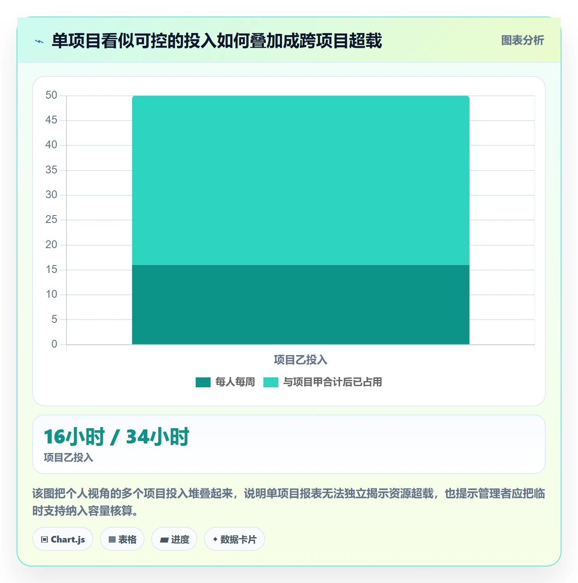Select the 数据卡片 tag chip
Image resolution: width=578 pixels, height=583 pixels.
point(235,539)
